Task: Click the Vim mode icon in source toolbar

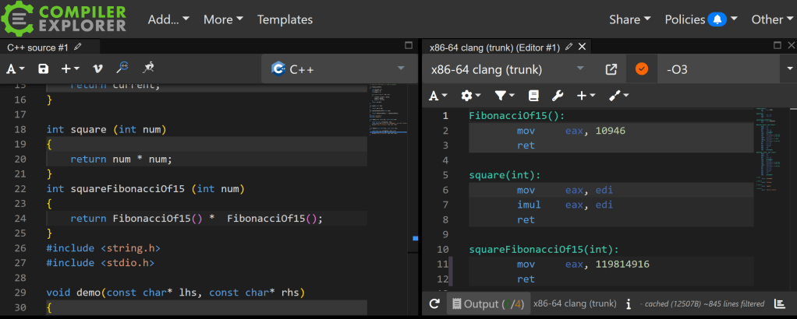Action: (x=97, y=68)
